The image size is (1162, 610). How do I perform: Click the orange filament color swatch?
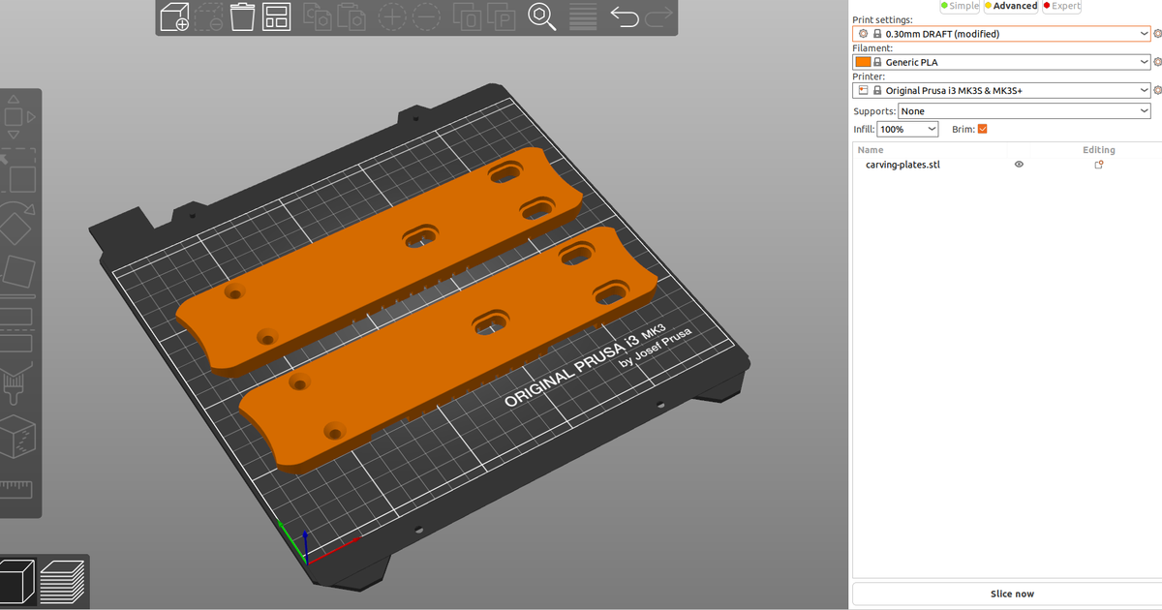point(862,62)
